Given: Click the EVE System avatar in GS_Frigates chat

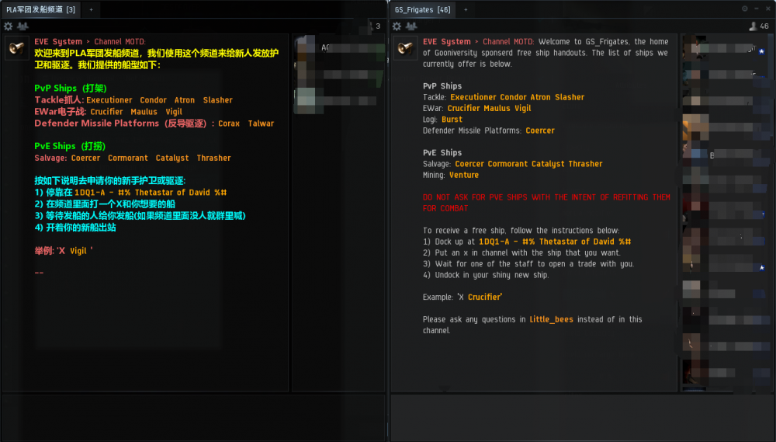Looking at the screenshot, I should click(x=405, y=48).
